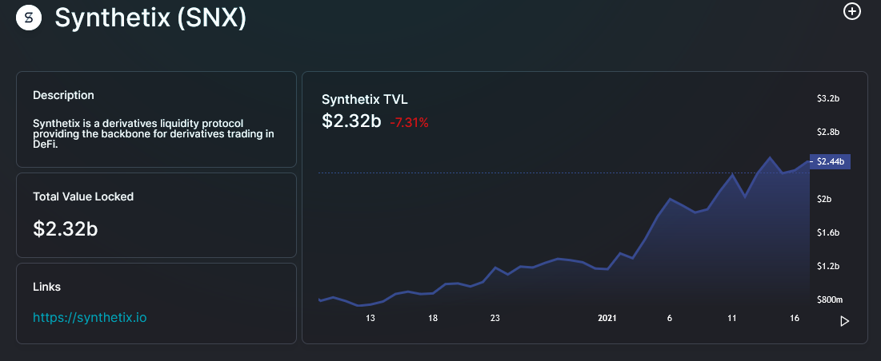This screenshot has width=881, height=361.
Task: Click the 13 date label on x-axis
Action: click(x=370, y=318)
